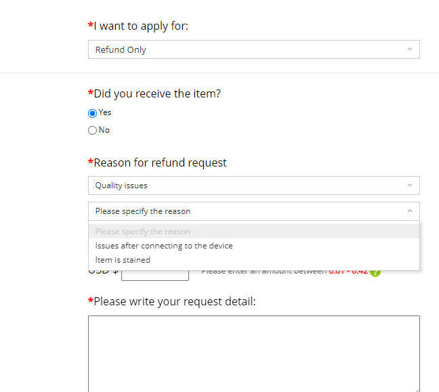Click the "Please specify the reason" select box
The height and width of the screenshot is (392, 439).
point(253,211)
